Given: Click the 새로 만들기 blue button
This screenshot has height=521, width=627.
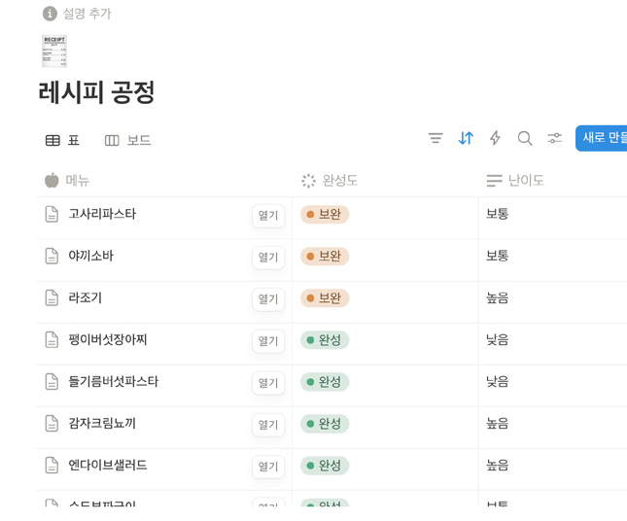Looking at the screenshot, I should pyautogui.click(x=603, y=139).
